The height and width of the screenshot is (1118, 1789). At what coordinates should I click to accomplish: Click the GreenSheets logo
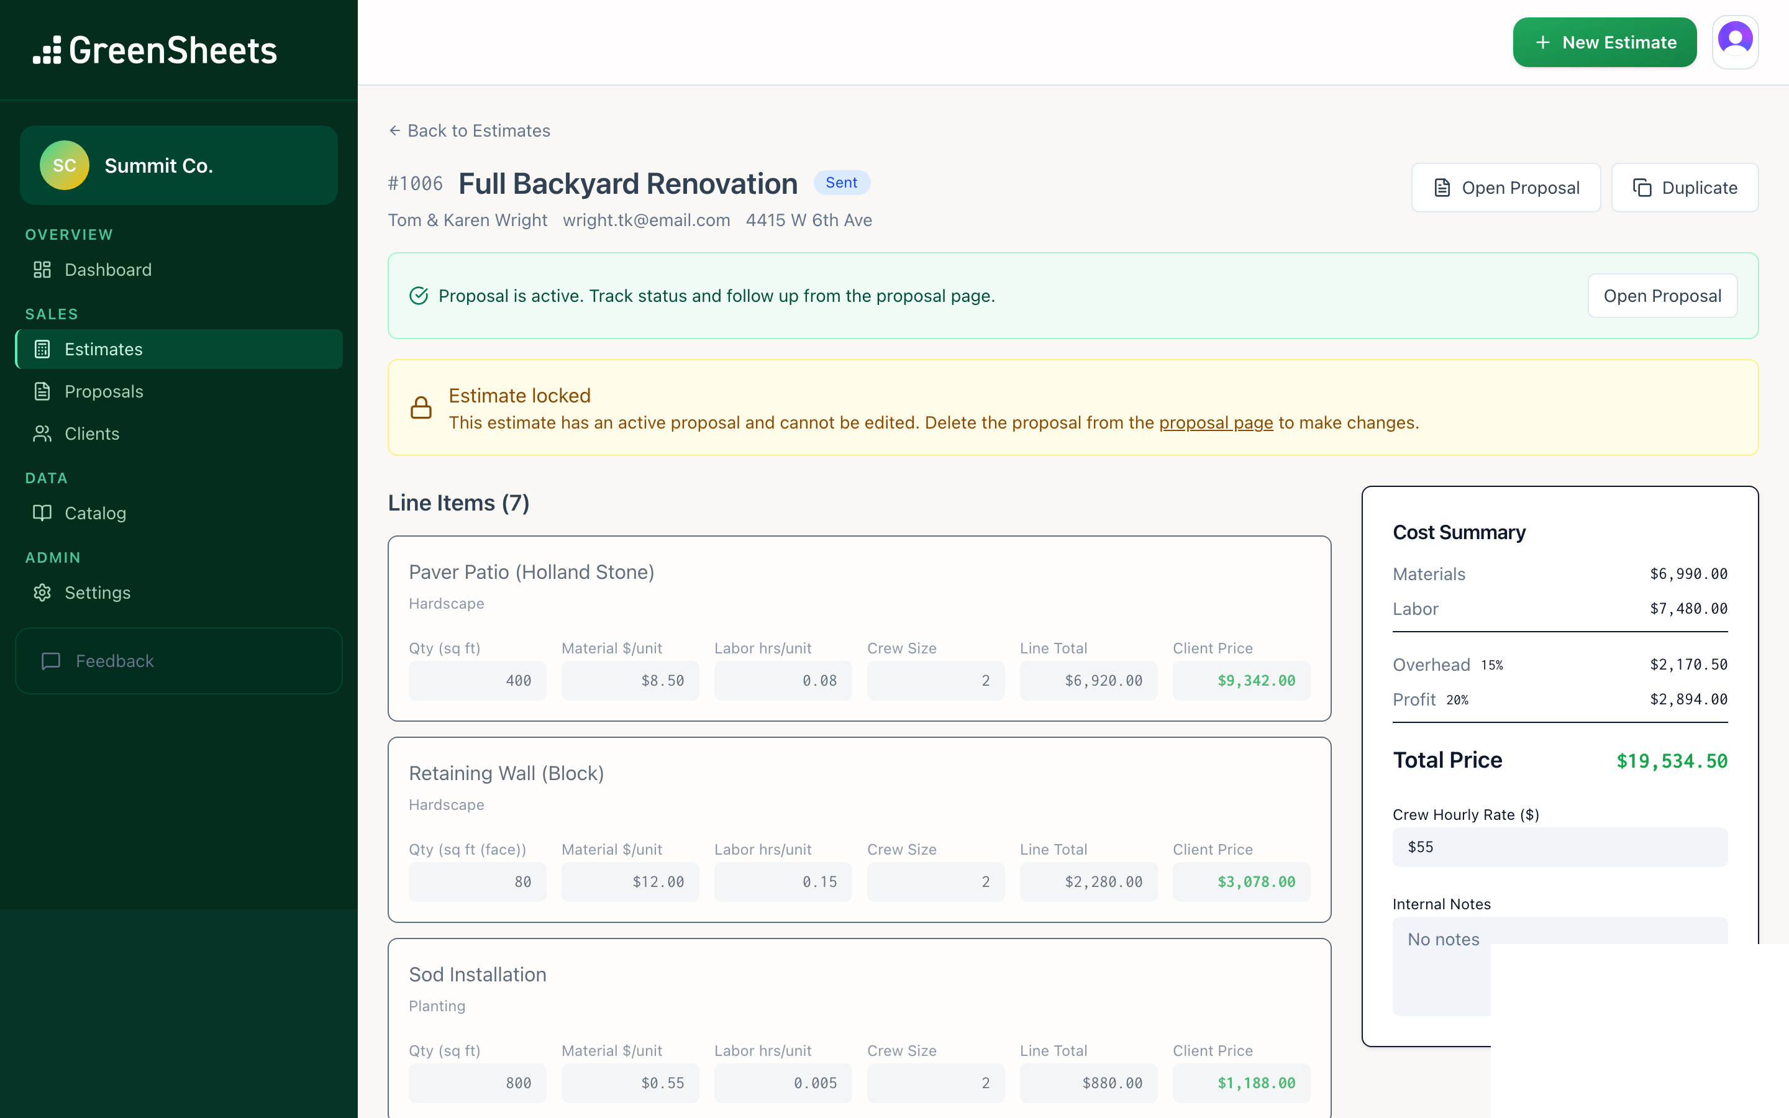click(x=156, y=50)
